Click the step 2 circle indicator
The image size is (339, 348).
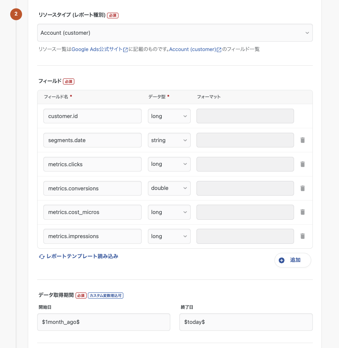(x=16, y=14)
